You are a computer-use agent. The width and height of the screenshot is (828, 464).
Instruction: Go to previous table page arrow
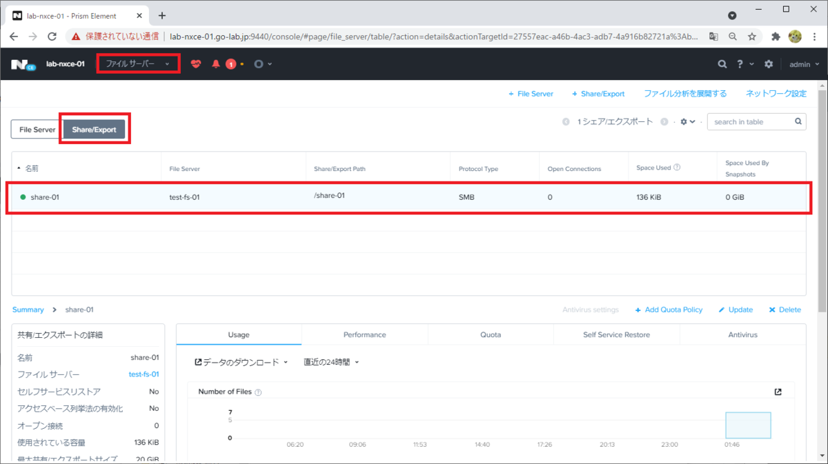pos(566,121)
